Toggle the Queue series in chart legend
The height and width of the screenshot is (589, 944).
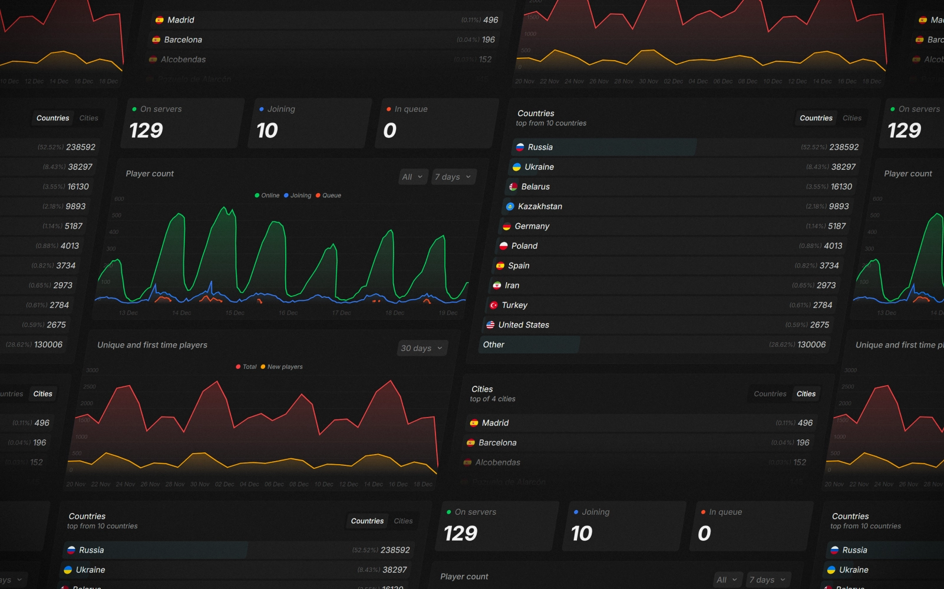click(328, 196)
